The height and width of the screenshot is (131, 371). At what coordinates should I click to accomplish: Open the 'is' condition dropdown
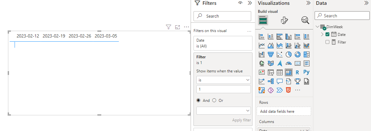[x=224, y=80]
